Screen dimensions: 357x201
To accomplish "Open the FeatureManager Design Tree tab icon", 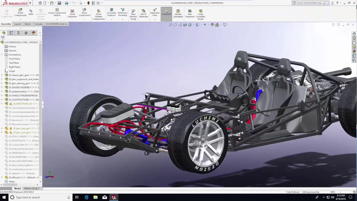I will tap(4, 33).
